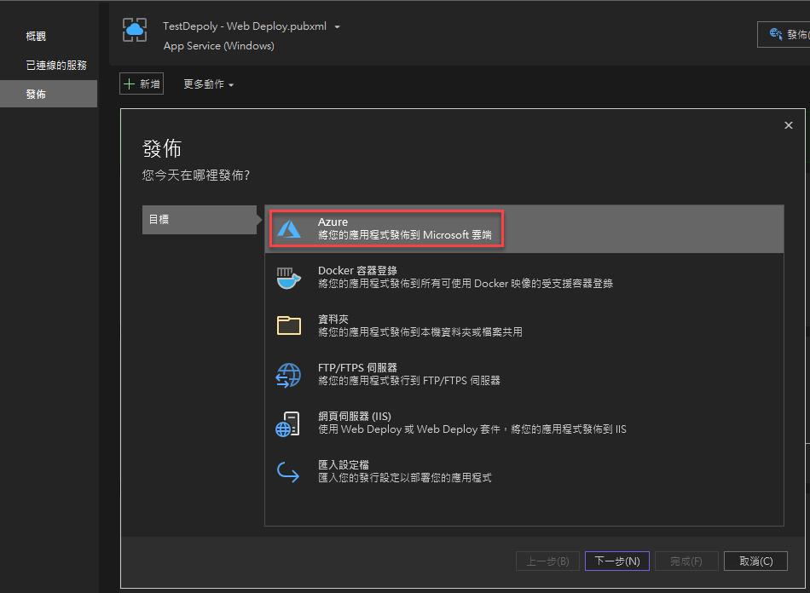Switch to 已連線的服務 tab
Image resolution: width=810 pixels, height=593 pixels.
tap(56, 66)
